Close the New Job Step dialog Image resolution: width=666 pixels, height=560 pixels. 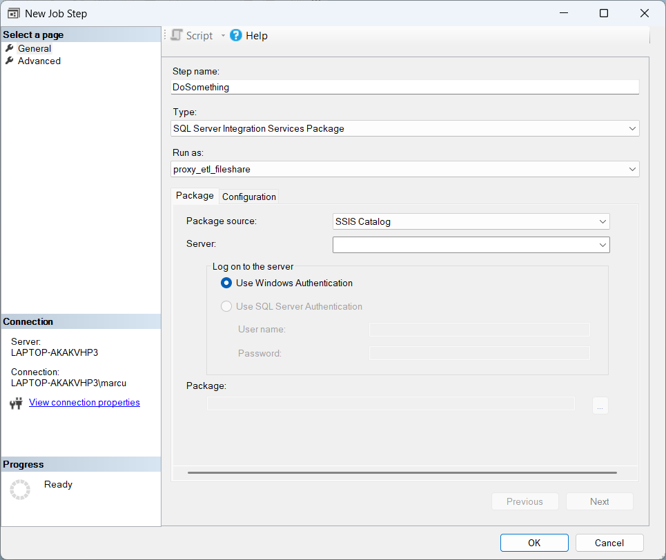coord(645,13)
